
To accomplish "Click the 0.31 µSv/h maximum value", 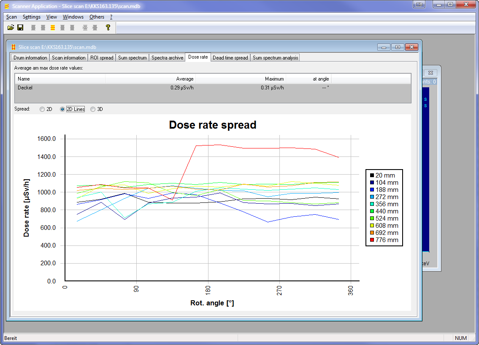I will (x=272, y=88).
